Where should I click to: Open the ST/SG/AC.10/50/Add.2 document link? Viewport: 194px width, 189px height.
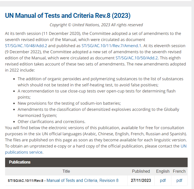137,58
